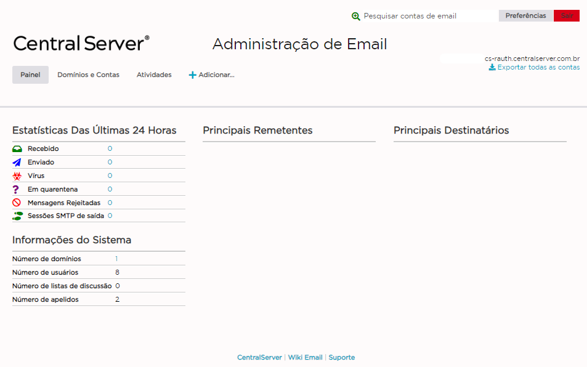Click the Mensagens Rejeitadas prohibited icon

coord(17,203)
